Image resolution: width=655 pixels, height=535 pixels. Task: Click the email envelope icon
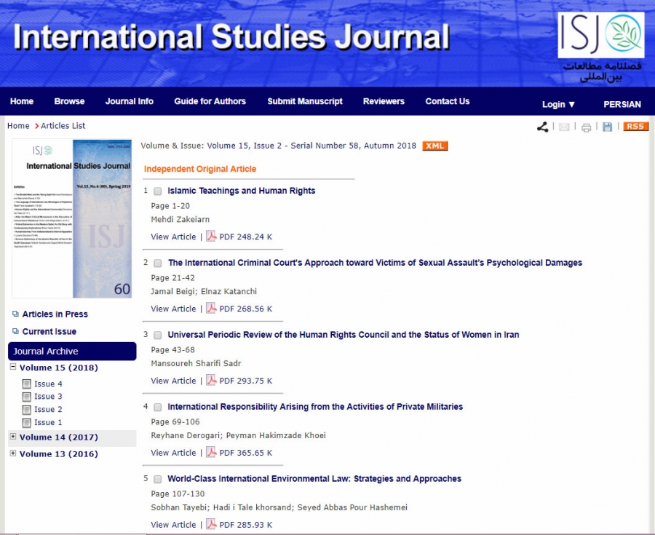tap(564, 127)
